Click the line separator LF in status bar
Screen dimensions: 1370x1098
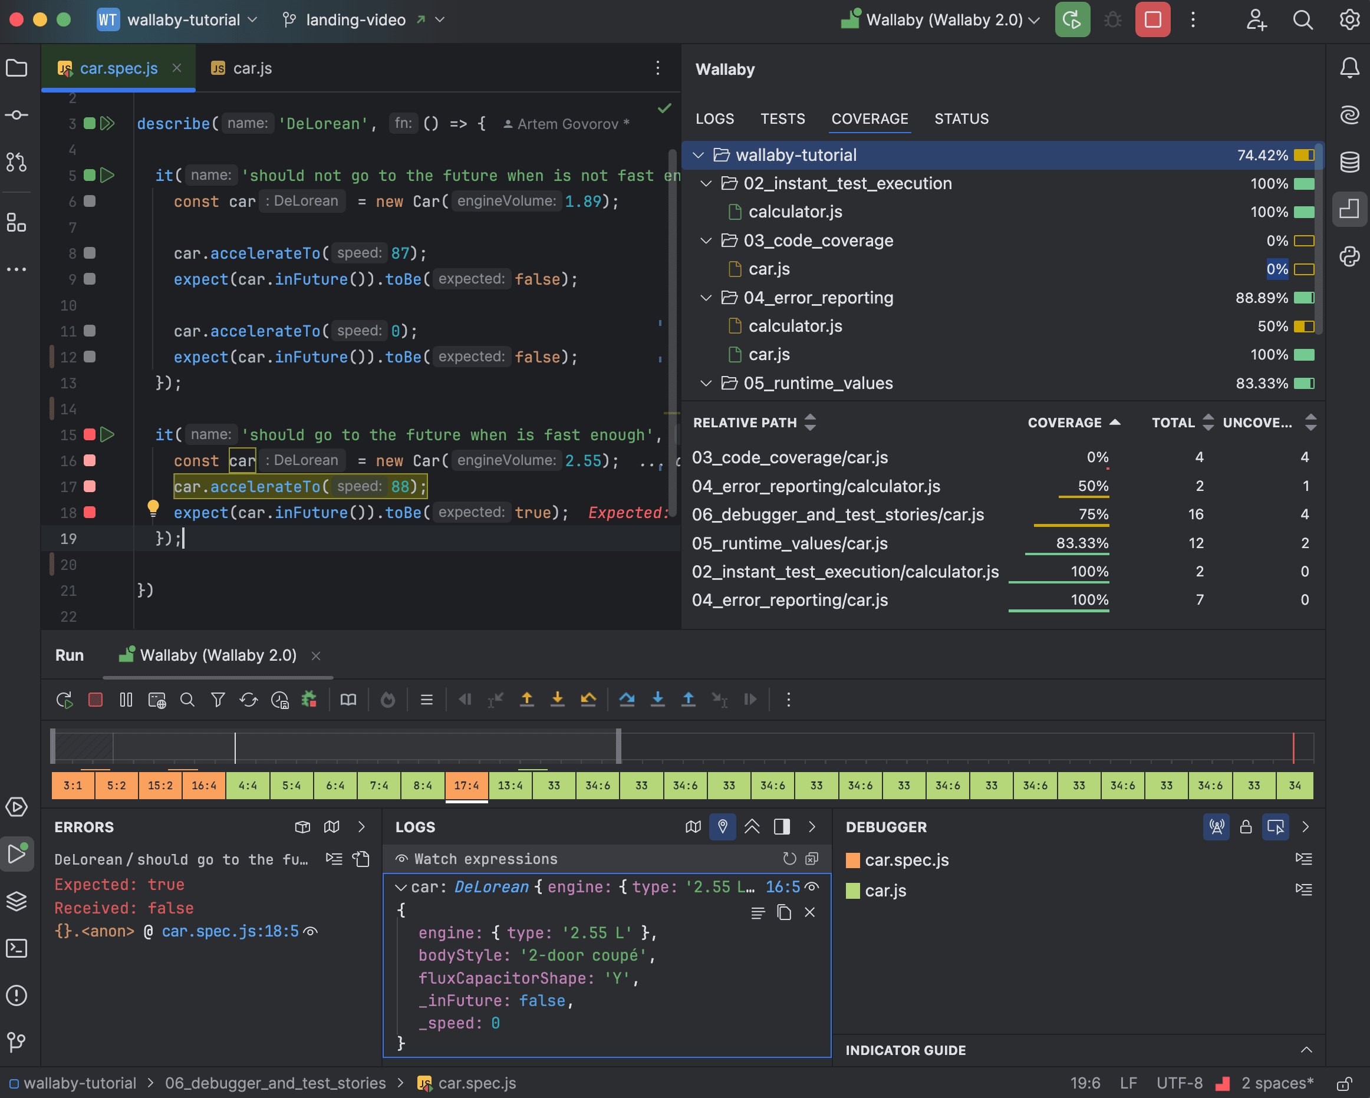click(1128, 1083)
